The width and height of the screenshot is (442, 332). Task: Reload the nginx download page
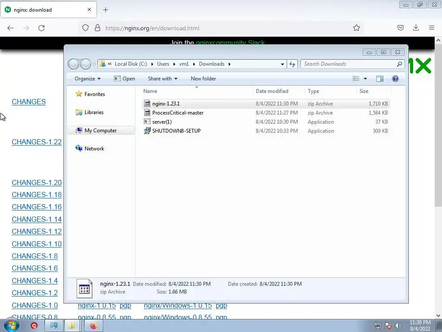(x=41, y=28)
